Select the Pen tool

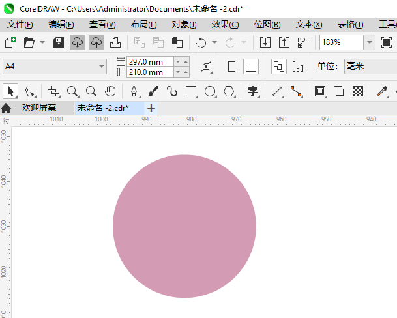click(x=134, y=91)
